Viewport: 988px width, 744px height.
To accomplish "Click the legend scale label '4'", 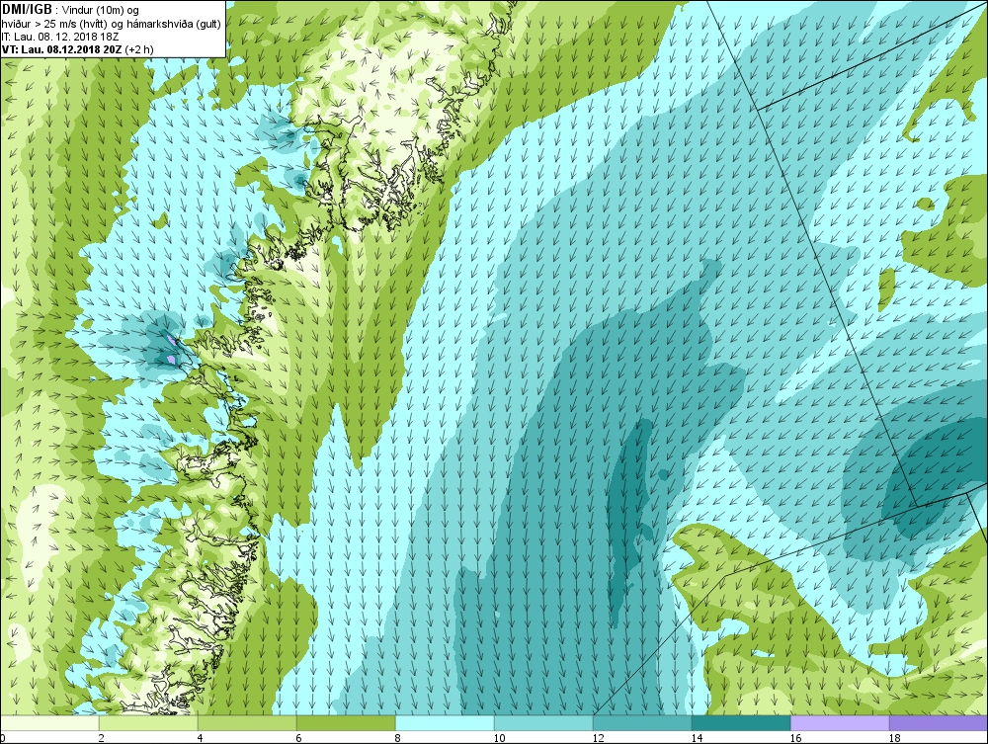I will (200, 738).
